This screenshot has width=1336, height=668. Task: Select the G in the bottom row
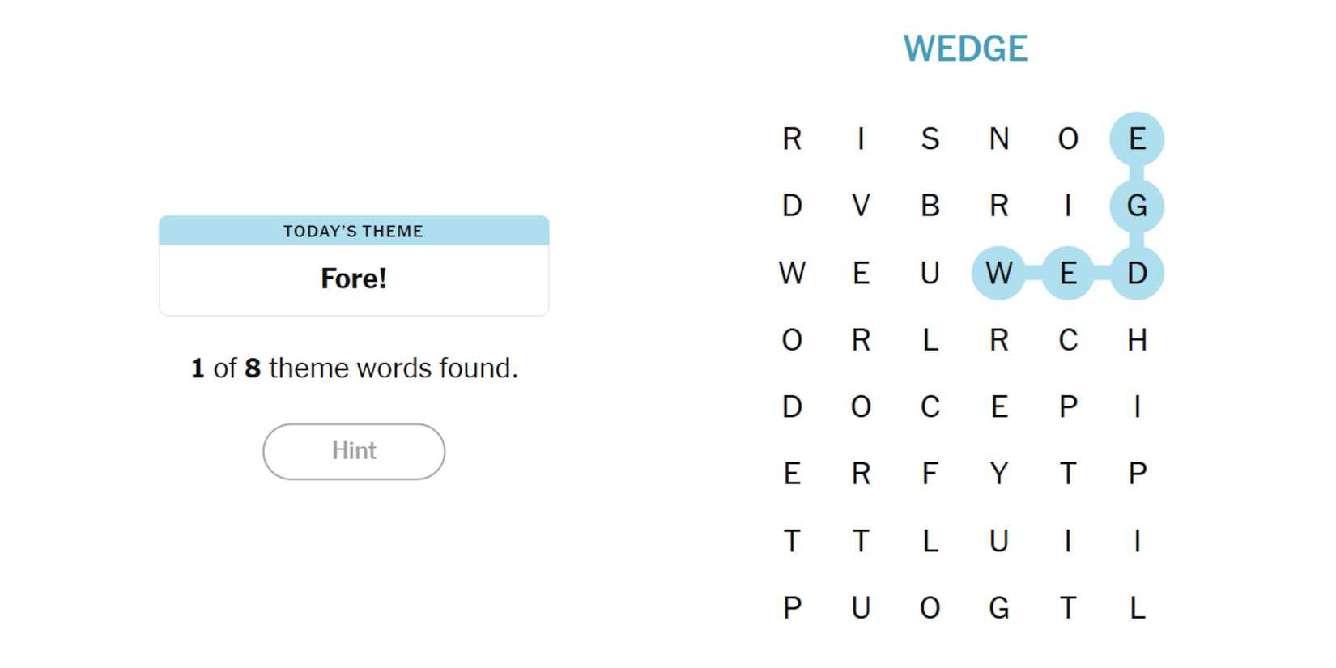tap(998, 607)
